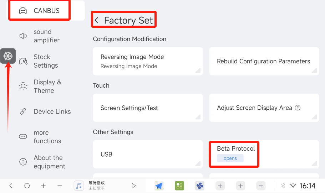This screenshot has width=325, height=193.
Task: Open Reversing Image Mode options
Action: click(x=147, y=61)
